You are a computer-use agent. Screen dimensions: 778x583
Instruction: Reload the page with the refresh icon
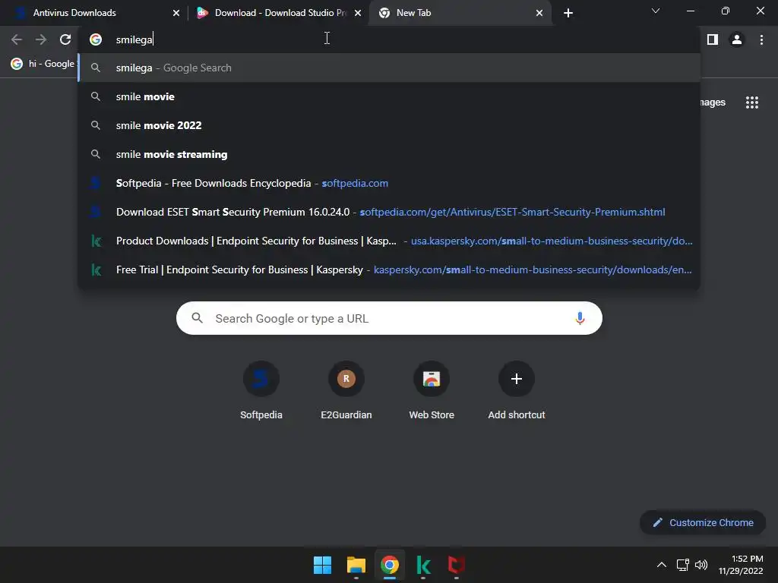click(x=65, y=39)
